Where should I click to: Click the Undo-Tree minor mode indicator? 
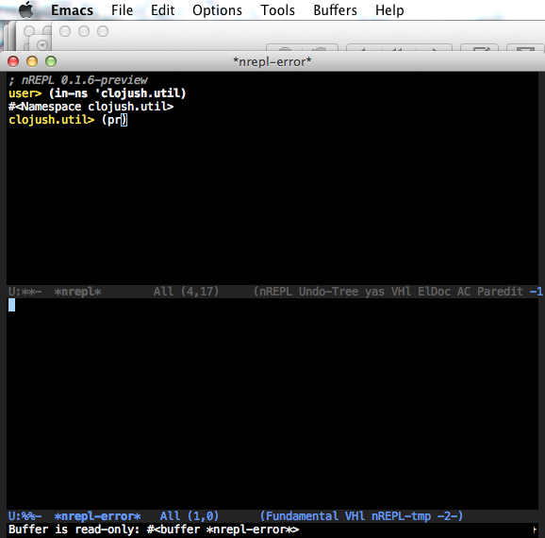[328, 292]
